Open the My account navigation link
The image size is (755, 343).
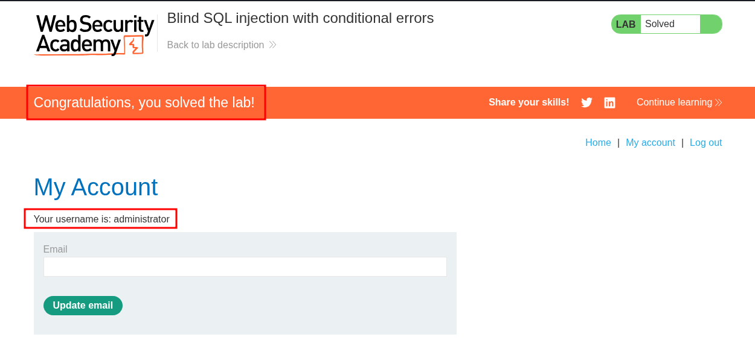[x=650, y=143]
